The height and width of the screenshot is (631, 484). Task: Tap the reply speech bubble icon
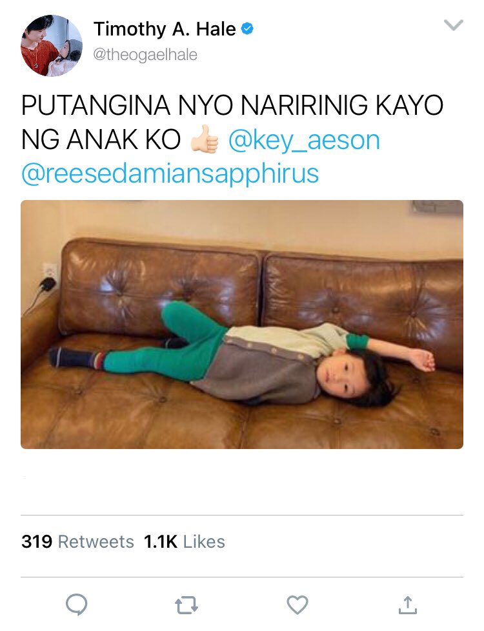tap(77, 605)
